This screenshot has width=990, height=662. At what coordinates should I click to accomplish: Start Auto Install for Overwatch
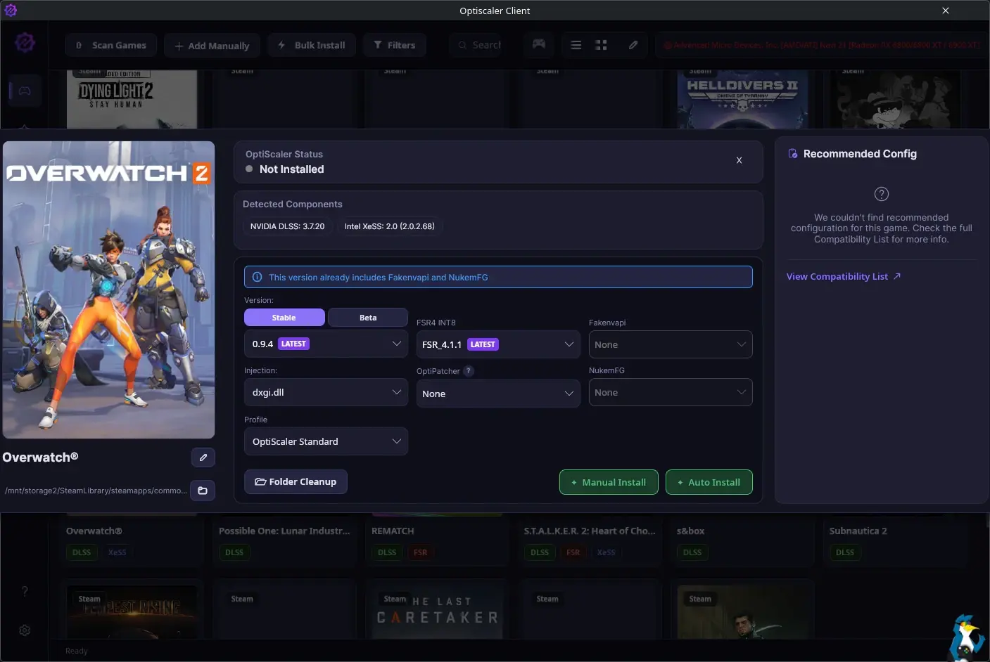[709, 482]
